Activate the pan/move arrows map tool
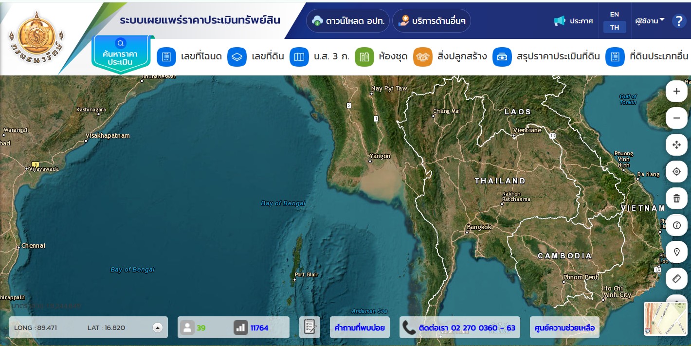 click(676, 145)
